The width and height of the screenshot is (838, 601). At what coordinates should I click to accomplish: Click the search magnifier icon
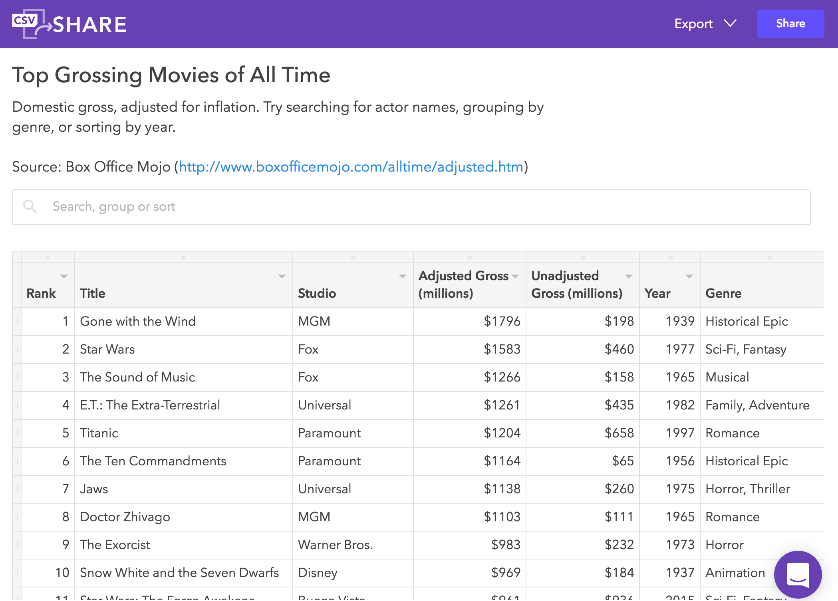click(30, 206)
